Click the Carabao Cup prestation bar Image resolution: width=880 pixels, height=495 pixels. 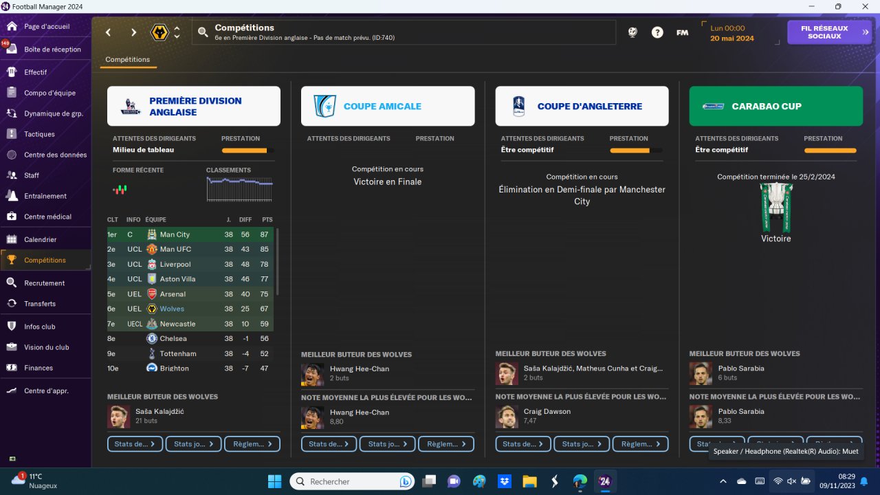point(830,151)
